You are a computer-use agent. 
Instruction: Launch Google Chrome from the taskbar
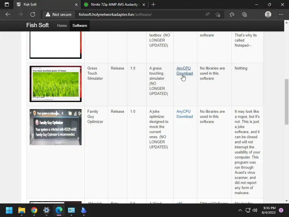click(34, 210)
